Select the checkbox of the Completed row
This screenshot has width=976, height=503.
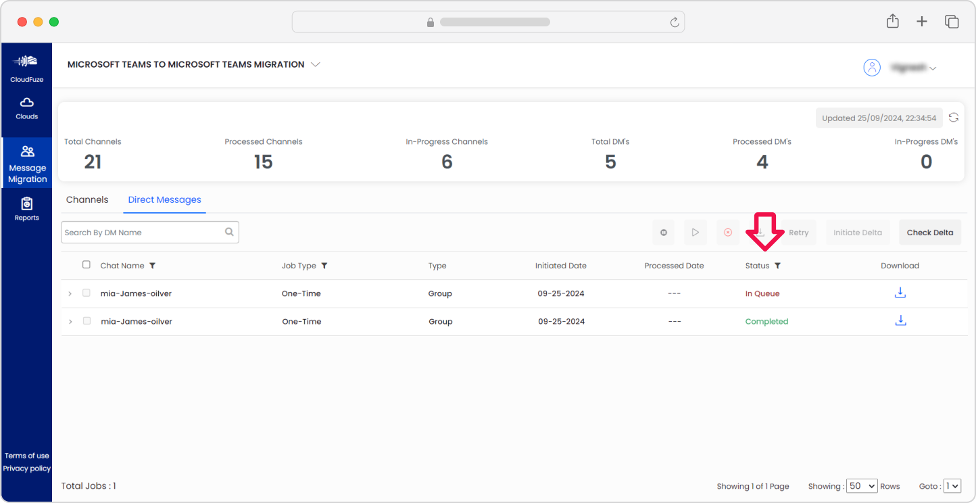click(x=86, y=320)
